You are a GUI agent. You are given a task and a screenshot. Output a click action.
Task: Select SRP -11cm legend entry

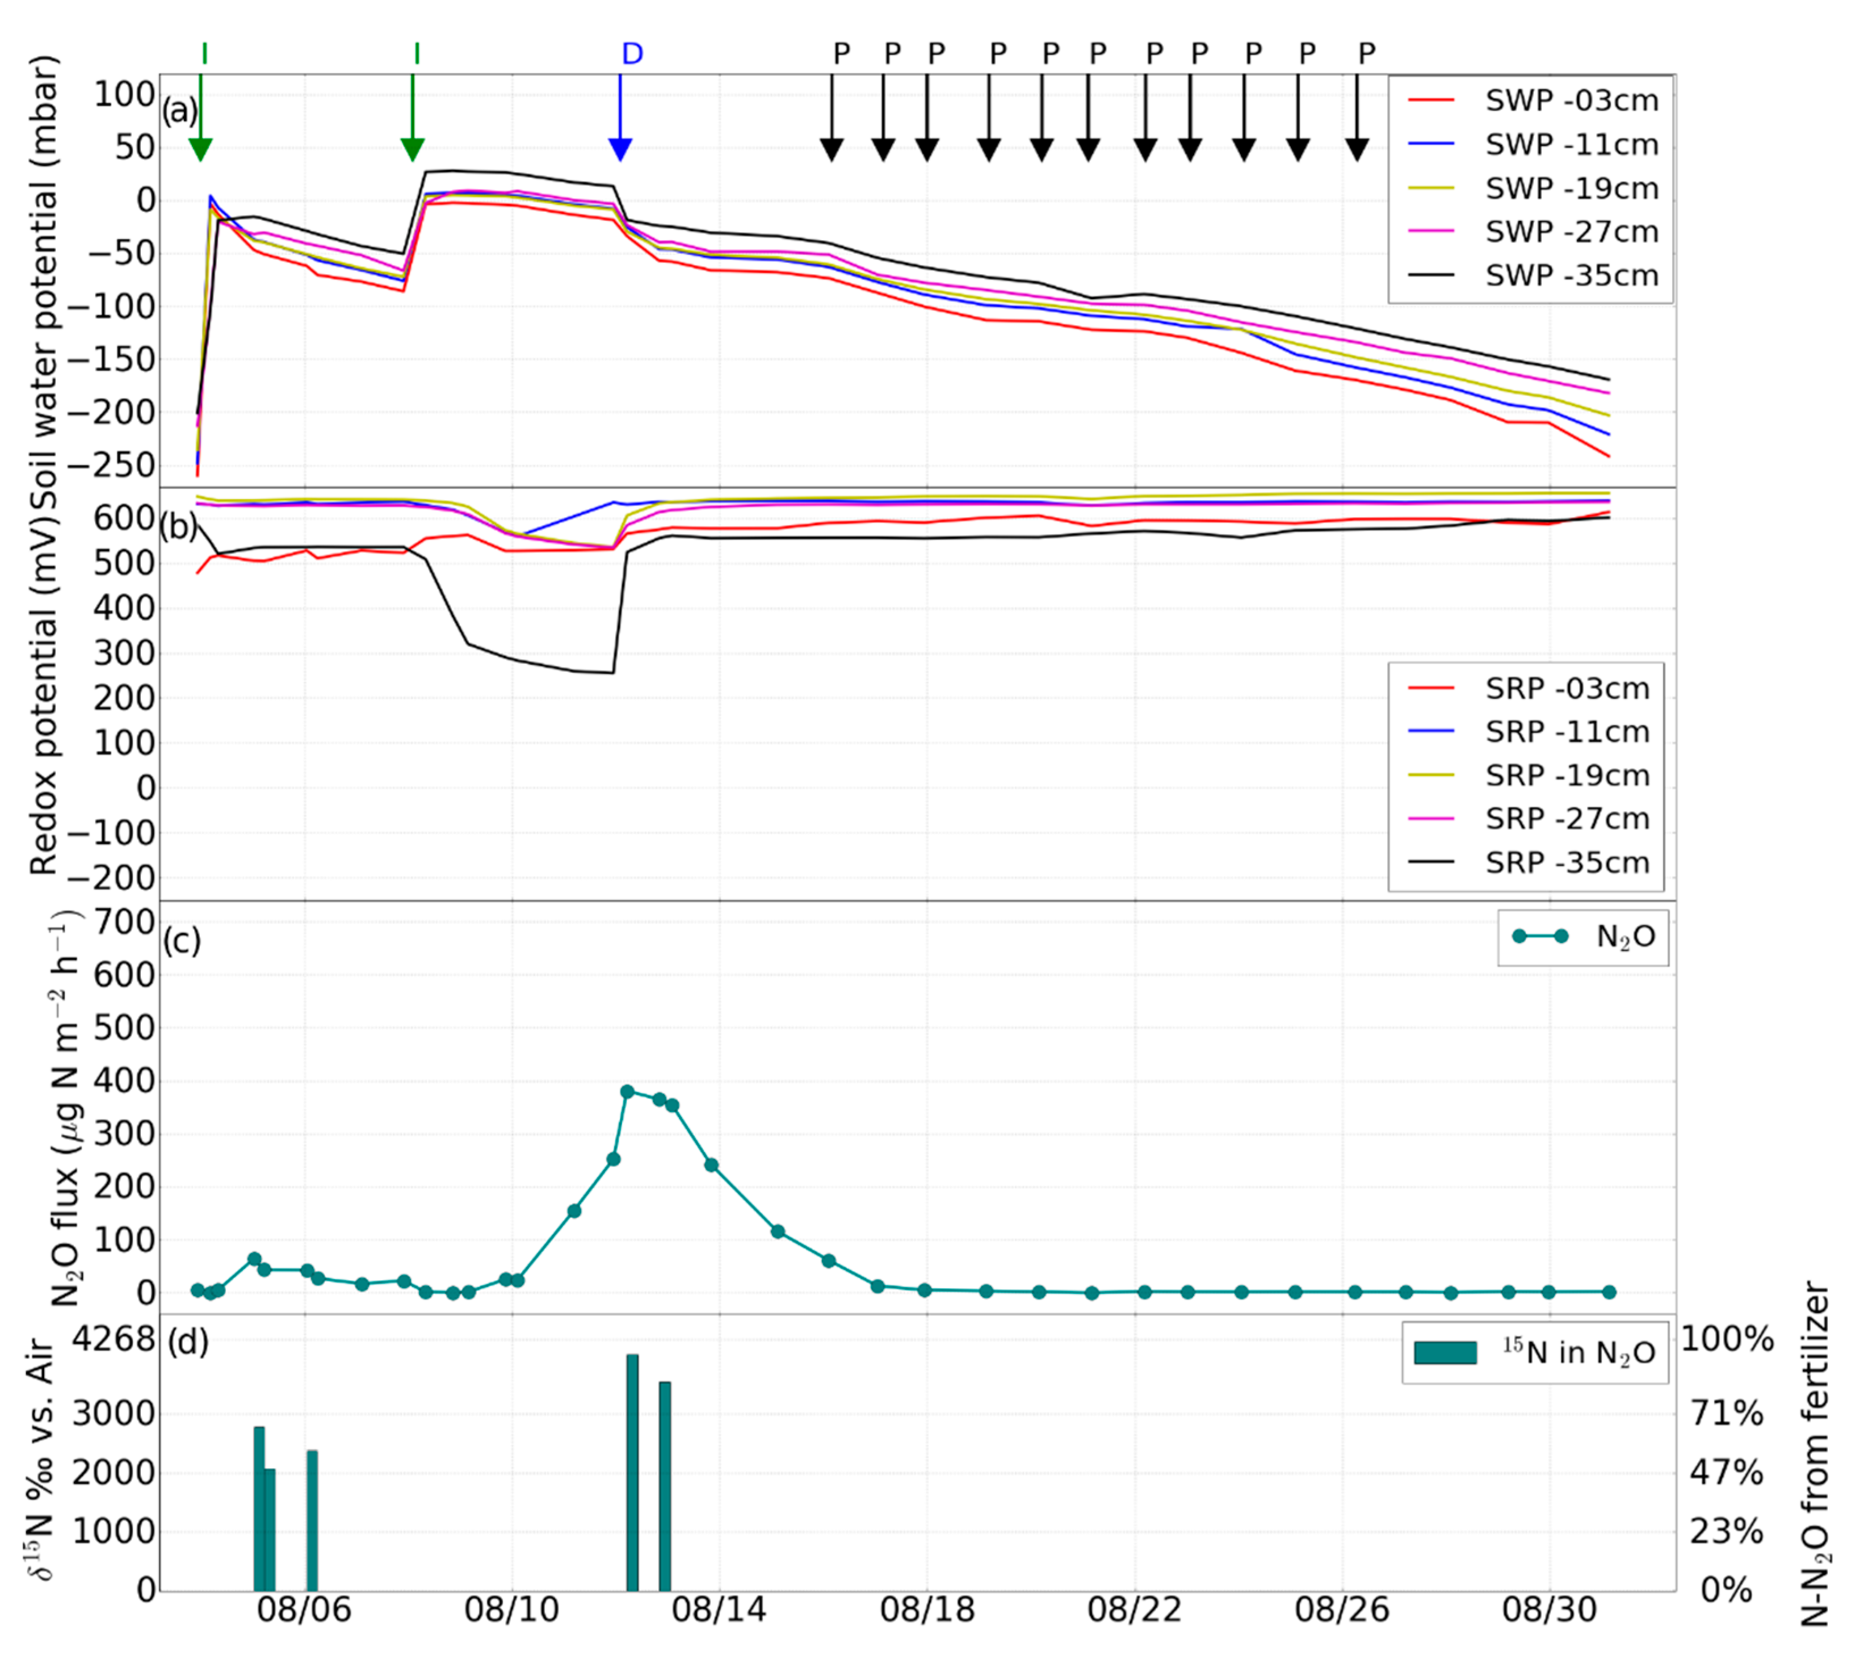tap(1567, 731)
